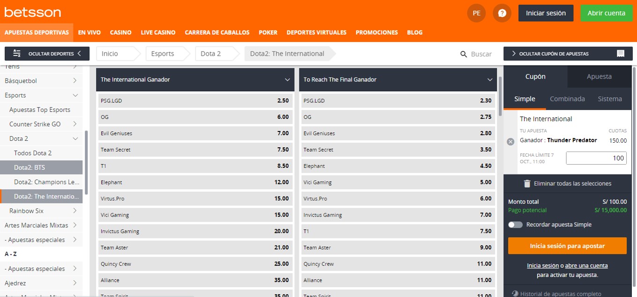Image resolution: width=637 pixels, height=297 pixels.
Task: Expand Básquetbol in sports sidebar
Action: click(x=75, y=81)
